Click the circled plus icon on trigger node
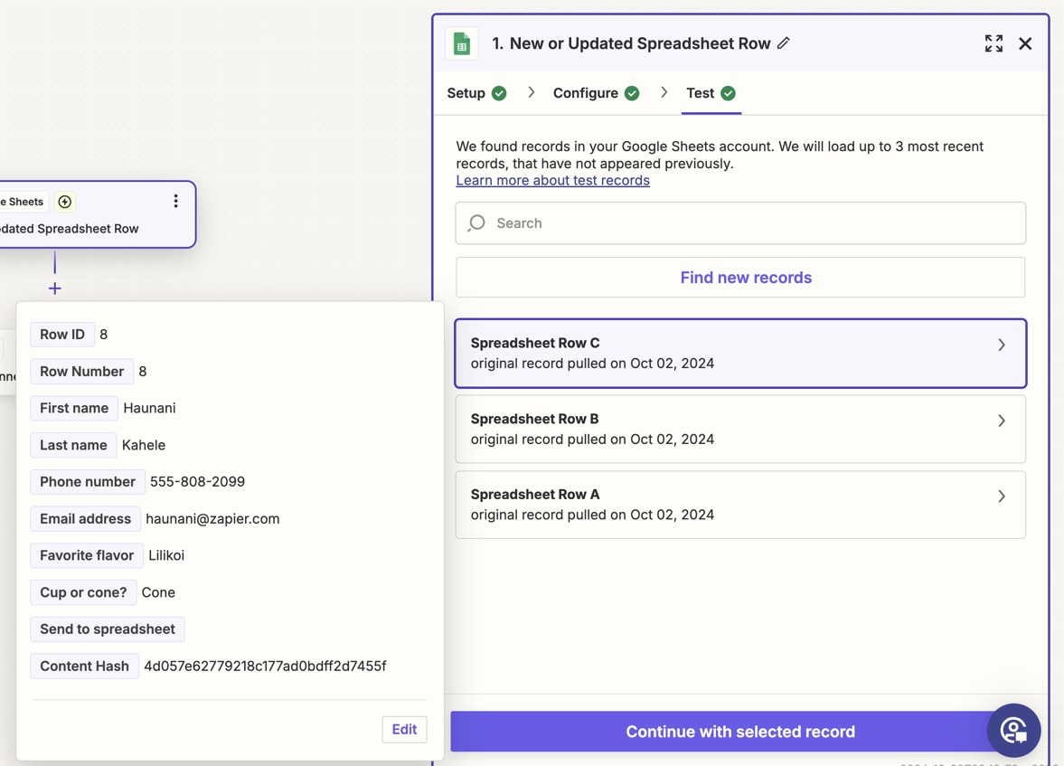1064x766 pixels. tap(65, 202)
